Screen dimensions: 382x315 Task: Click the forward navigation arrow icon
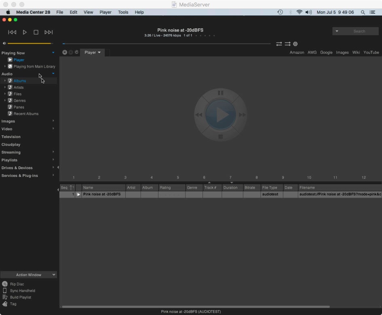click(71, 52)
